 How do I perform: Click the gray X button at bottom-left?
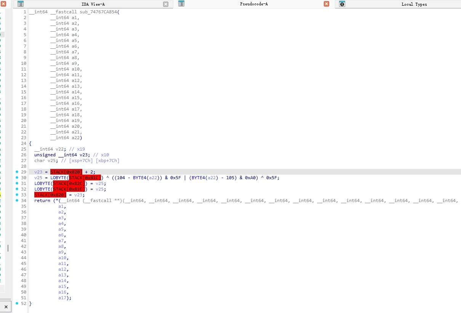coord(6,307)
